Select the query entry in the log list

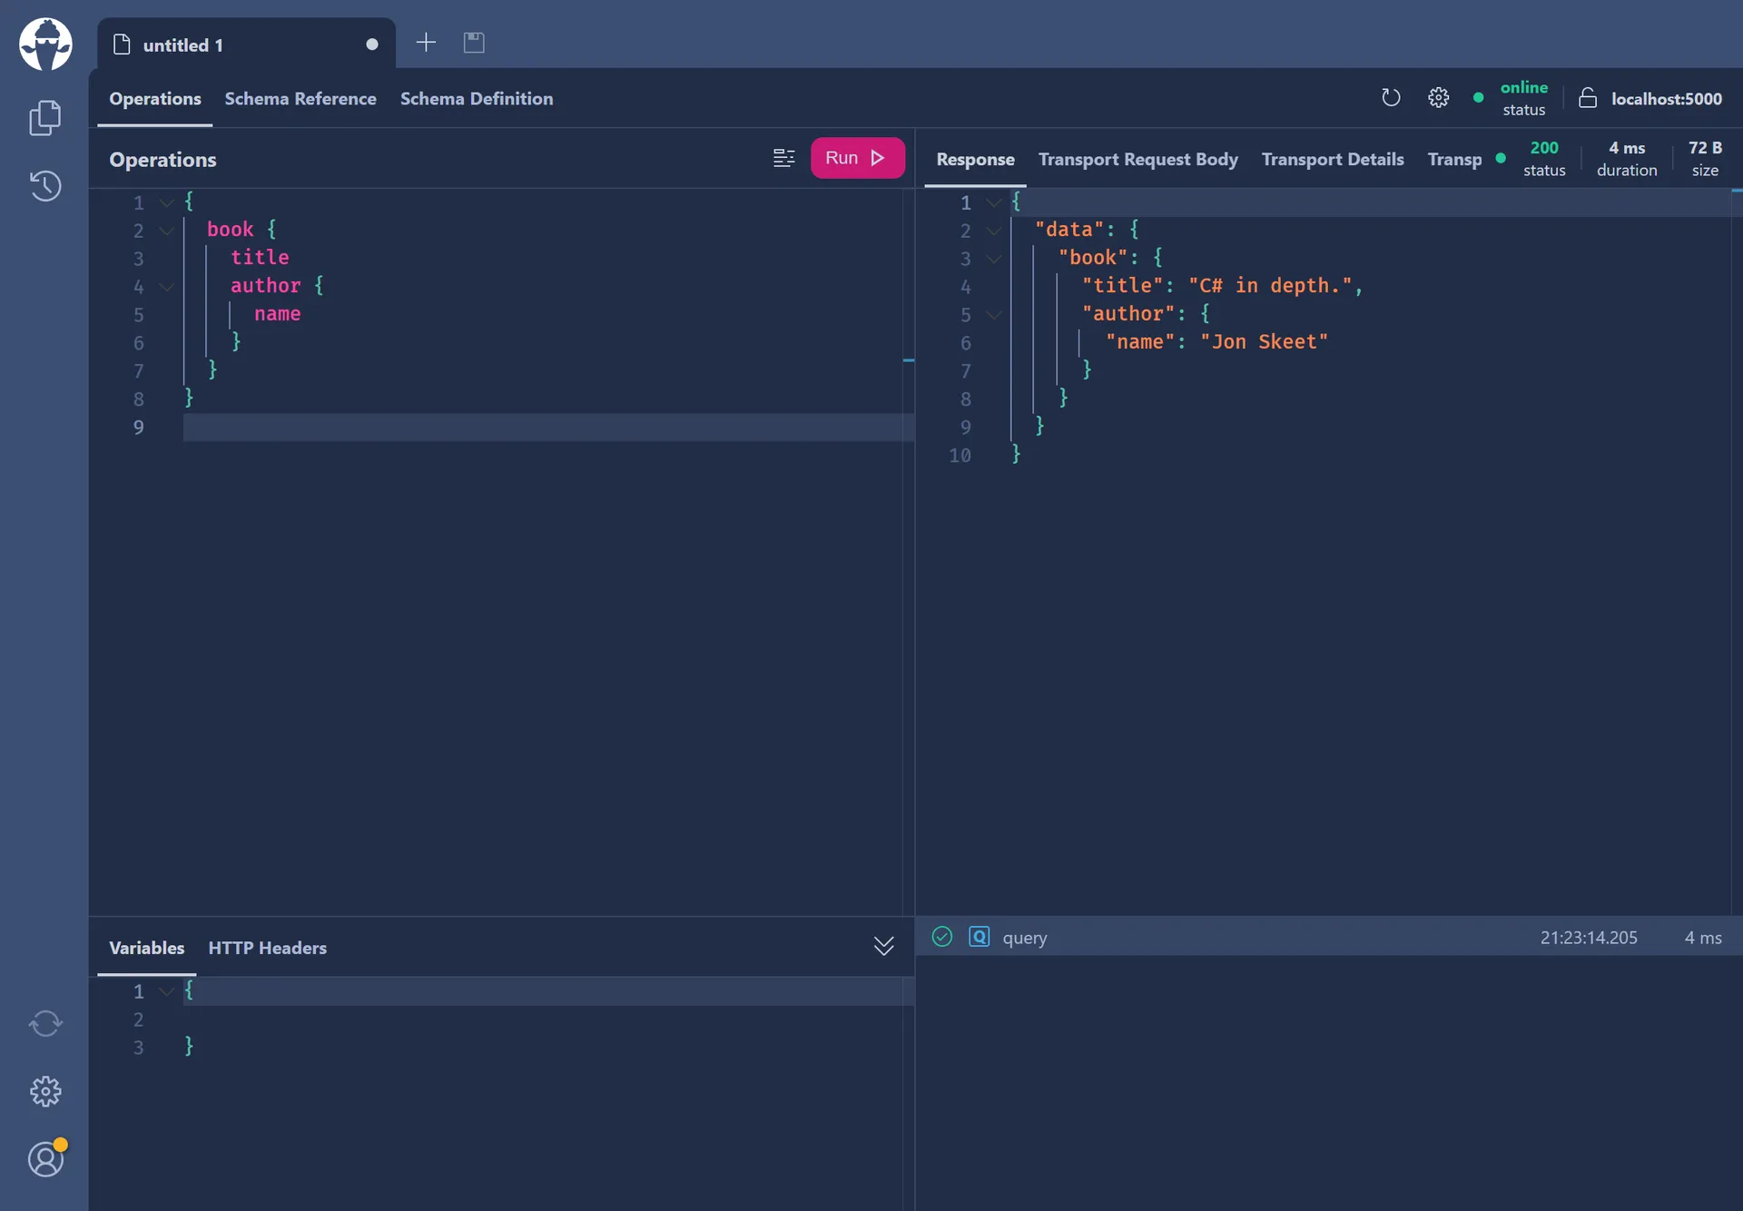[1024, 937]
